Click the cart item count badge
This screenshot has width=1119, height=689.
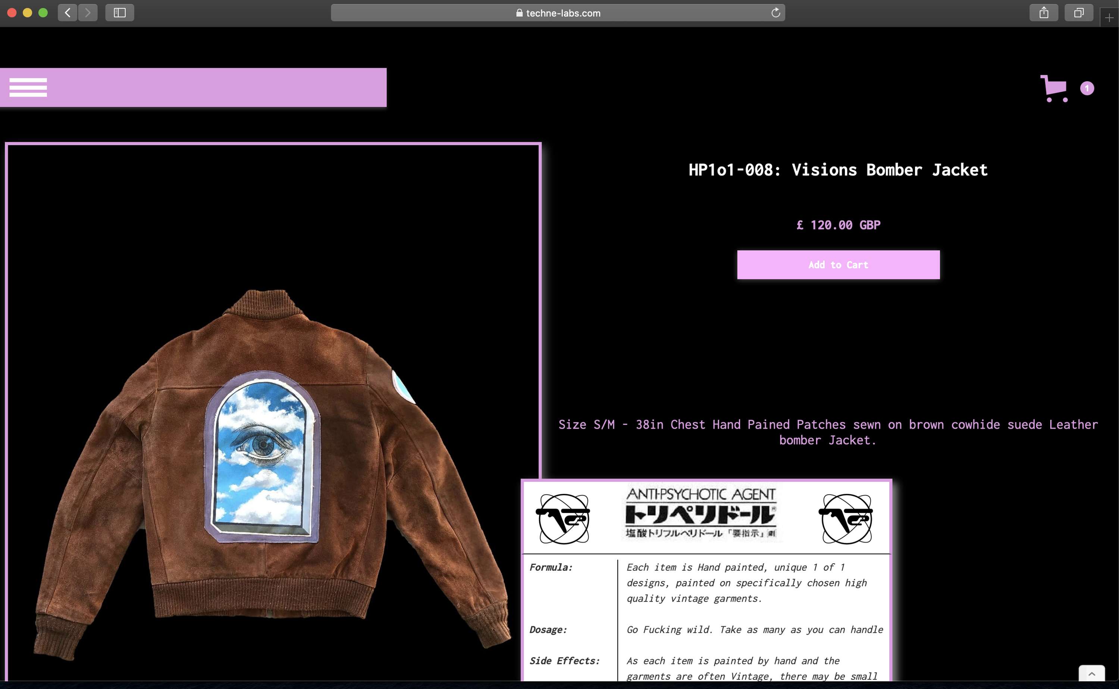[1087, 88]
